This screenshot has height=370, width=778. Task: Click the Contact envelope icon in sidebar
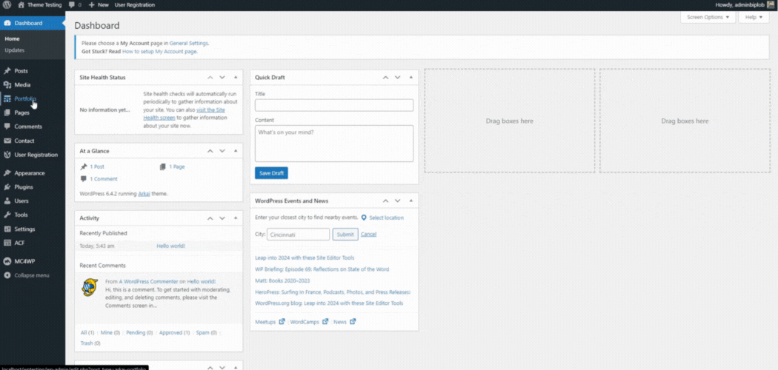click(7, 141)
